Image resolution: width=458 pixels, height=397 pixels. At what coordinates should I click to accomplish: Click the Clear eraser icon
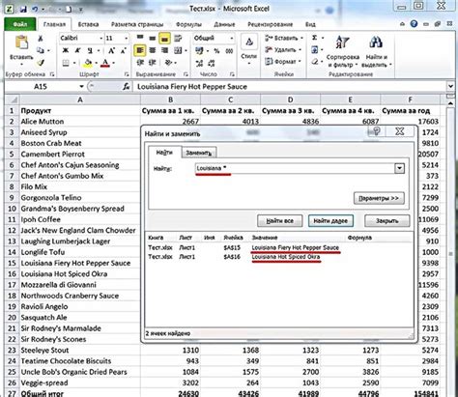pos(315,62)
